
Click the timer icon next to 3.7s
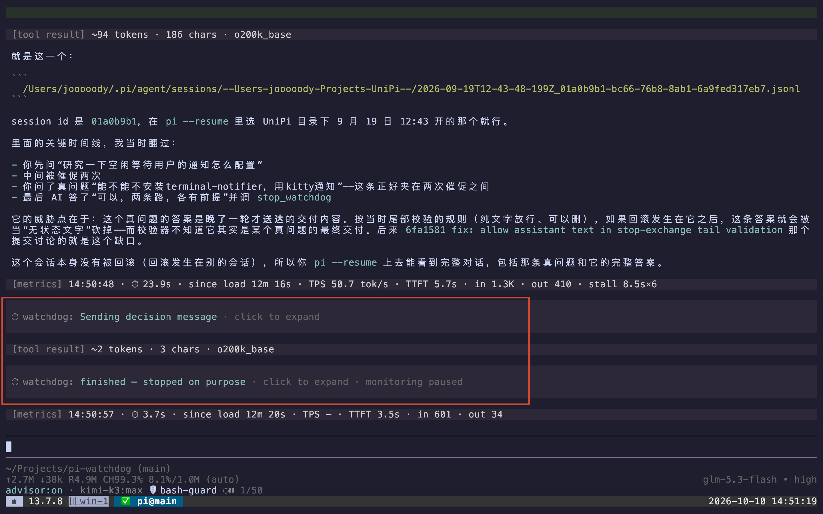[x=135, y=414]
